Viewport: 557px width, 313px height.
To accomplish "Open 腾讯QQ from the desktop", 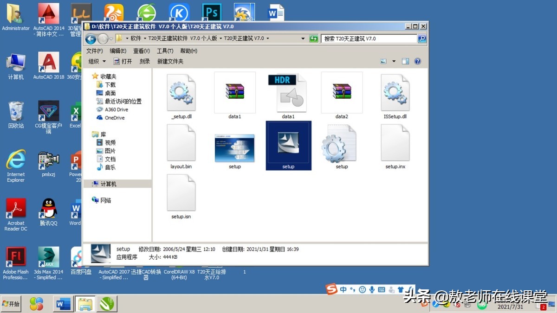I will 48,211.
